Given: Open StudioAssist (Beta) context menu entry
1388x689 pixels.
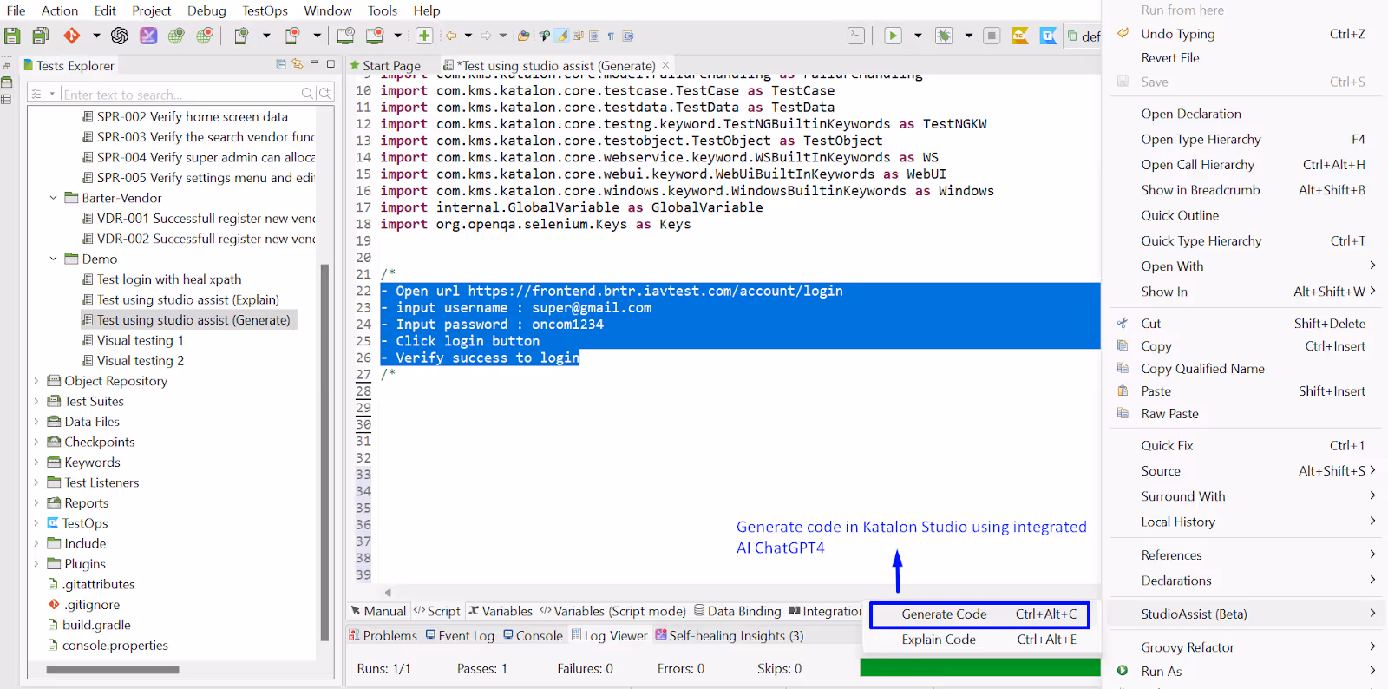Looking at the screenshot, I should pyautogui.click(x=1247, y=614).
